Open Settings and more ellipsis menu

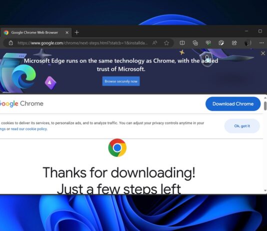[261, 42]
